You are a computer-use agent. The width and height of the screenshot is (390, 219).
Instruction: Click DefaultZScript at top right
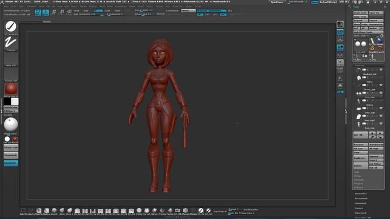click(x=328, y=2)
